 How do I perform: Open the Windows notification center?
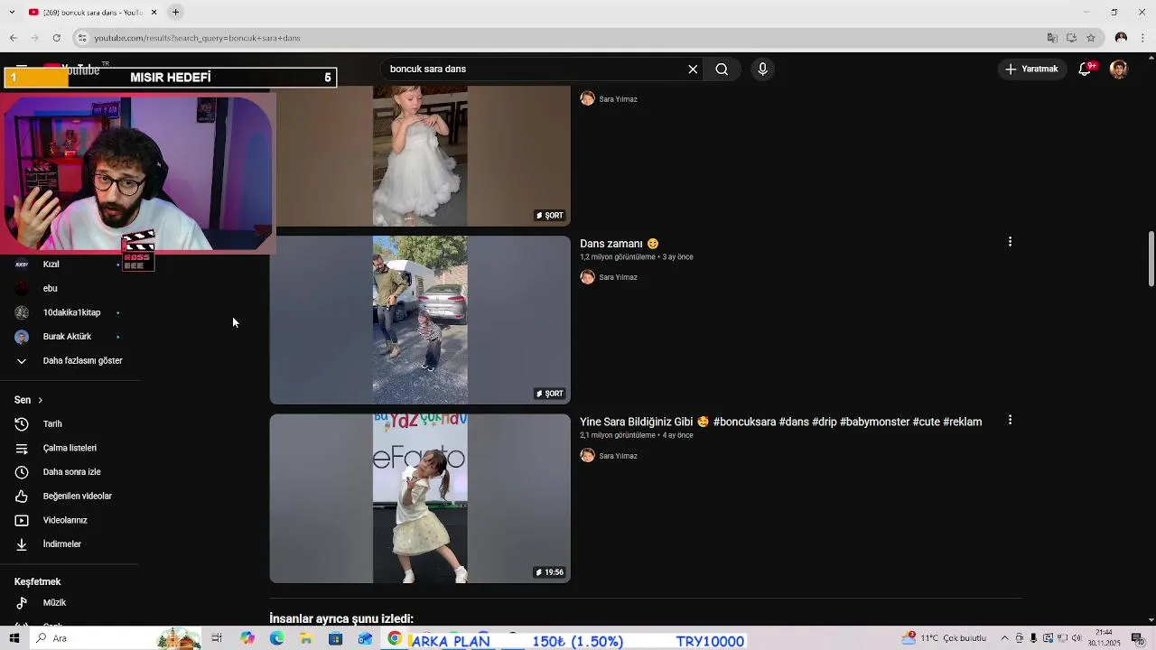(x=1137, y=638)
